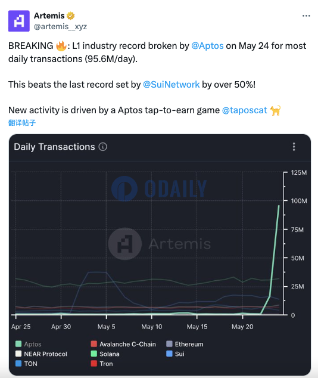Toggle the Aptos series in legend
The width and height of the screenshot is (318, 378).
[x=29, y=344]
